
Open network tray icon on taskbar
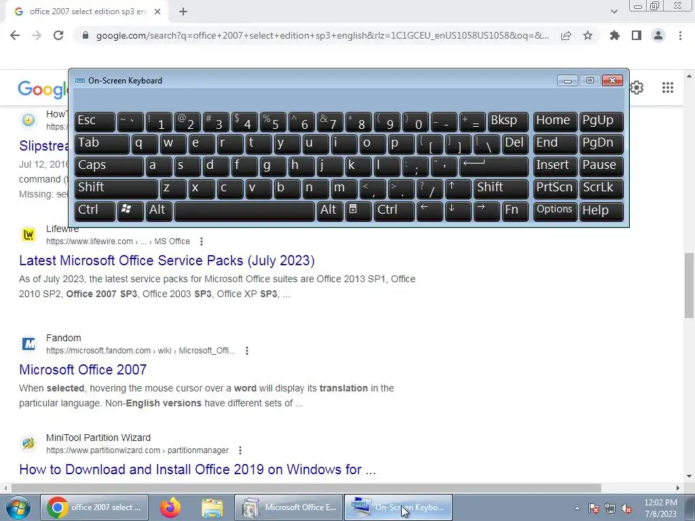[x=610, y=508]
